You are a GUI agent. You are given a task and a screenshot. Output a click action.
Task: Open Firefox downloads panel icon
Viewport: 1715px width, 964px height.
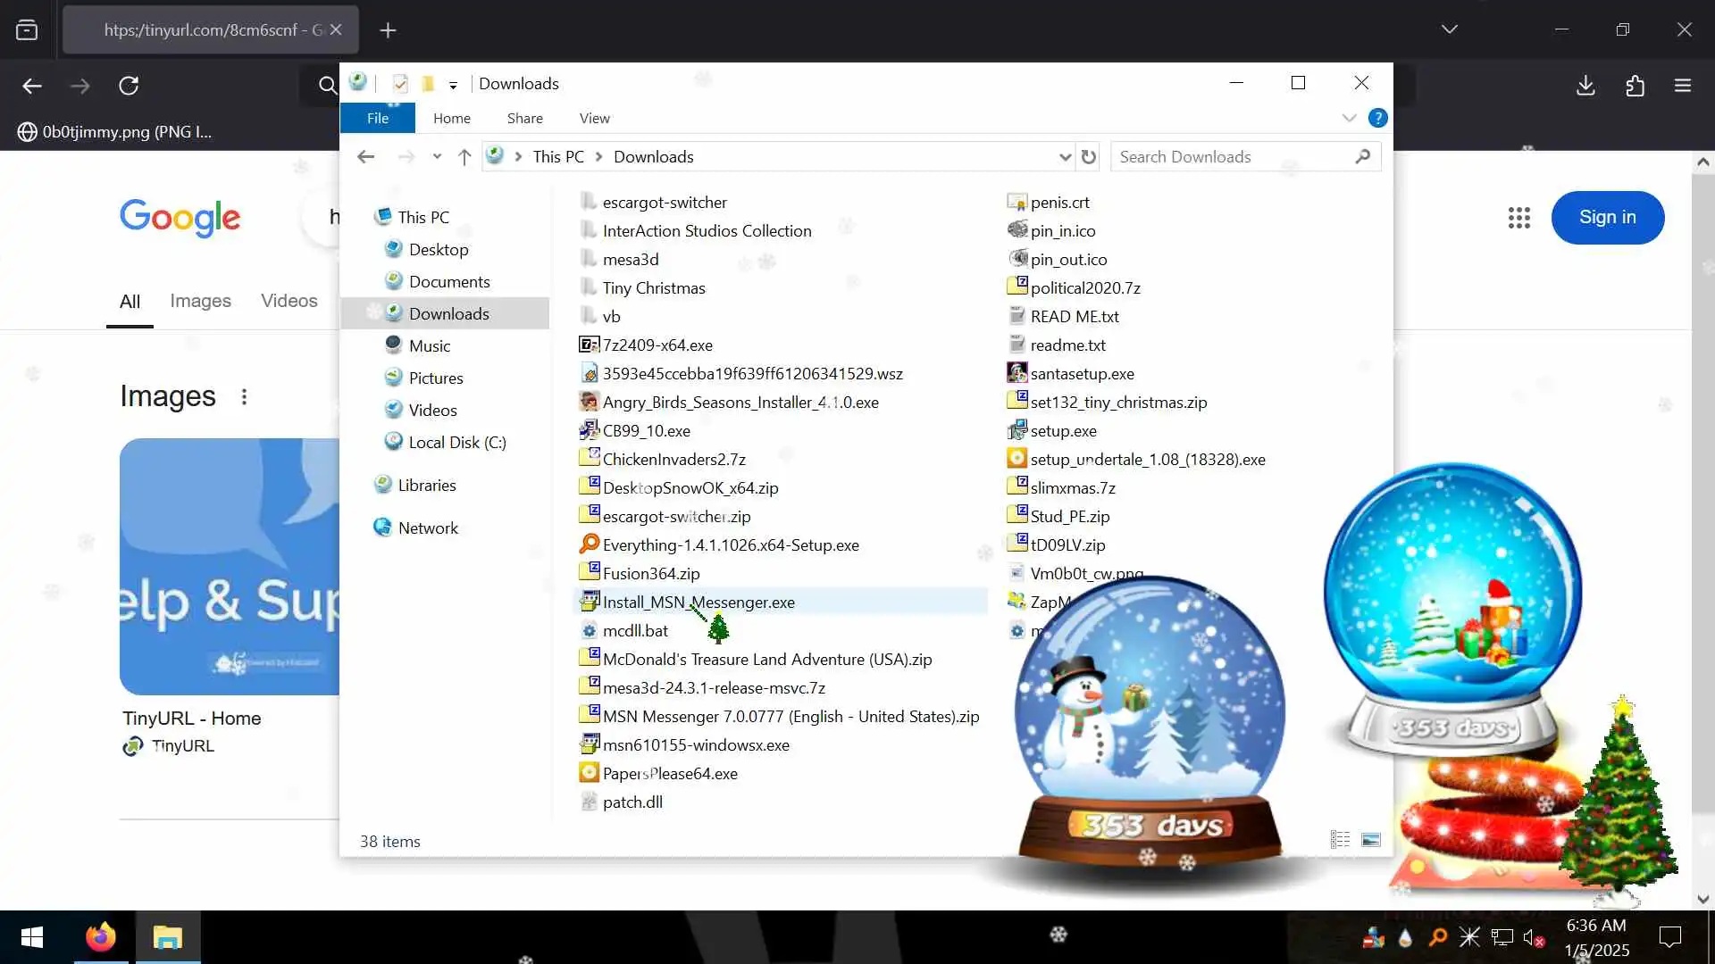tap(1585, 86)
